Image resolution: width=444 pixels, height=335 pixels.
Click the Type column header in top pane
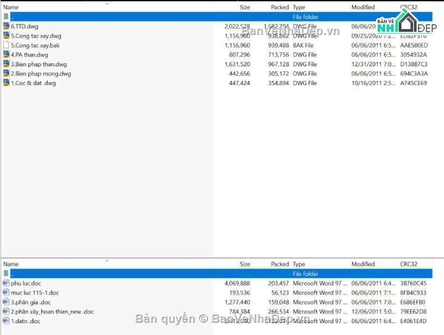click(x=299, y=7)
